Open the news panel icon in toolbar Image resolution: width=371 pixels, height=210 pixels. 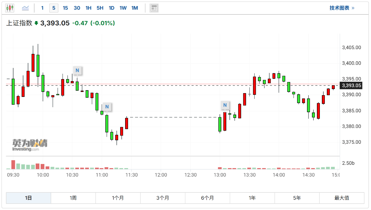click(x=154, y=8)
